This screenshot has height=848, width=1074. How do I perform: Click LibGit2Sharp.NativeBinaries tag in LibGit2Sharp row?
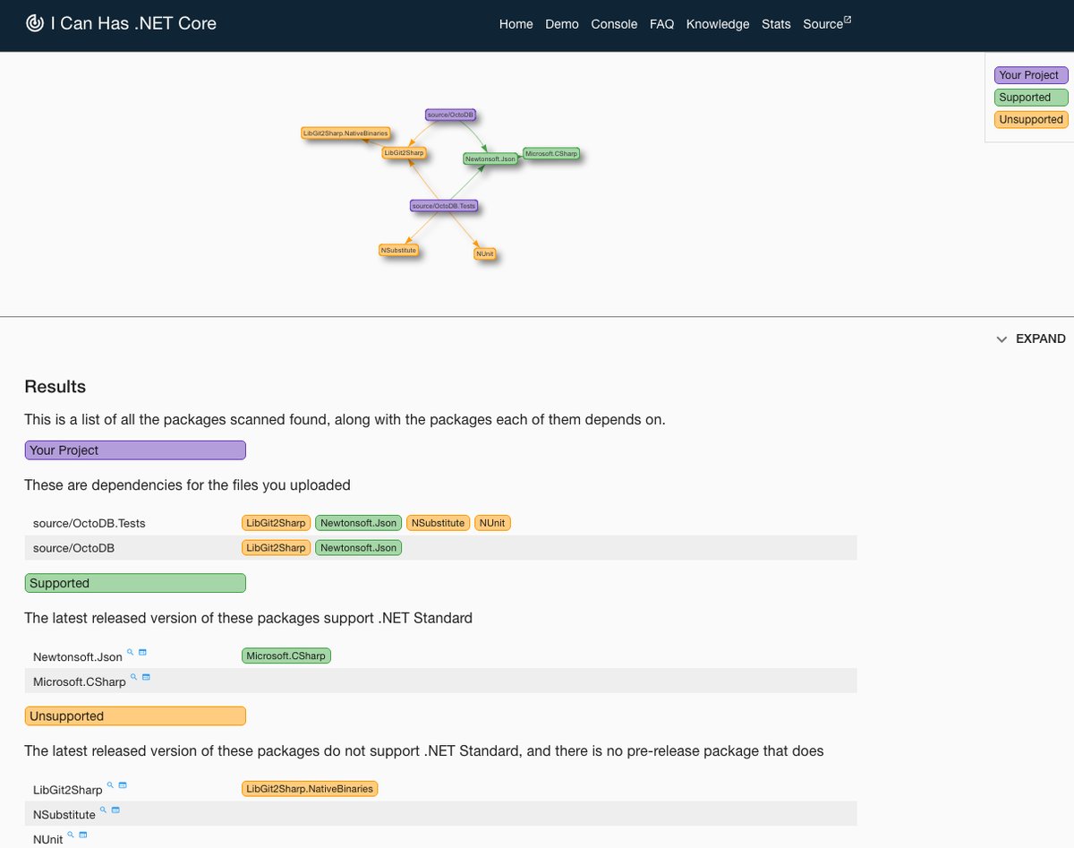pyautogui.click(x=310, y=789)
